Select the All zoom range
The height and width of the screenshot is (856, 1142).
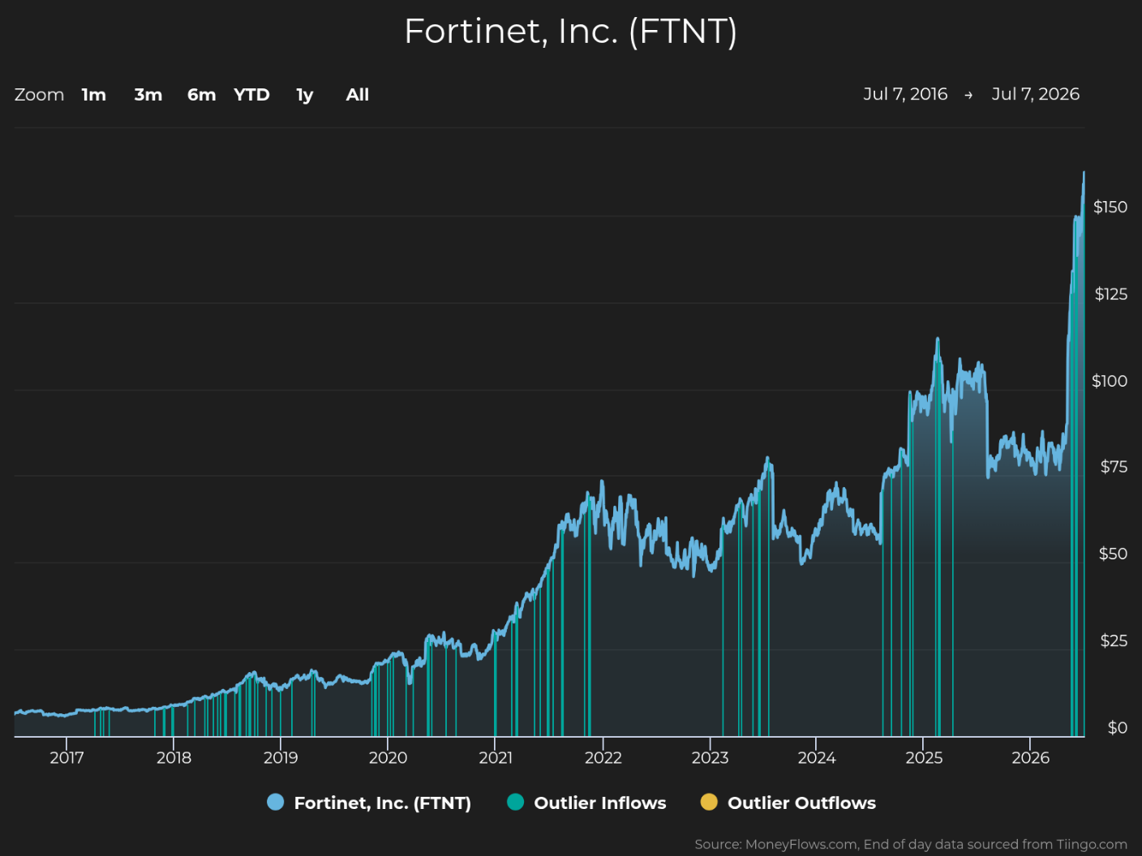(x=358, y=95)
